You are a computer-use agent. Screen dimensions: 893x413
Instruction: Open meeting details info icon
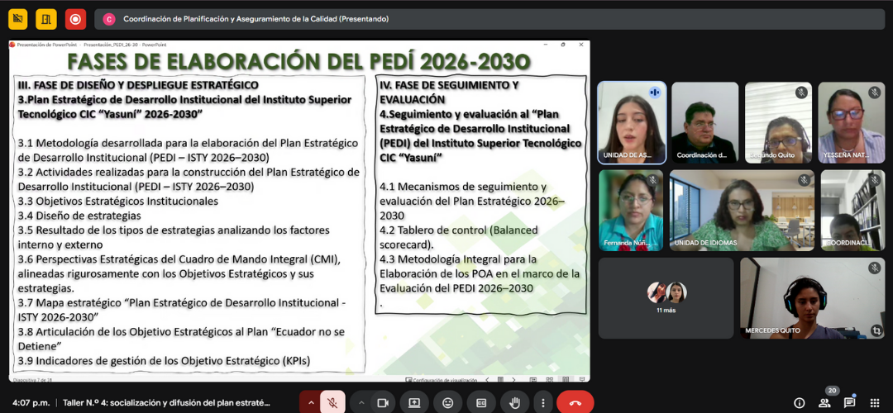click(799, 402)
